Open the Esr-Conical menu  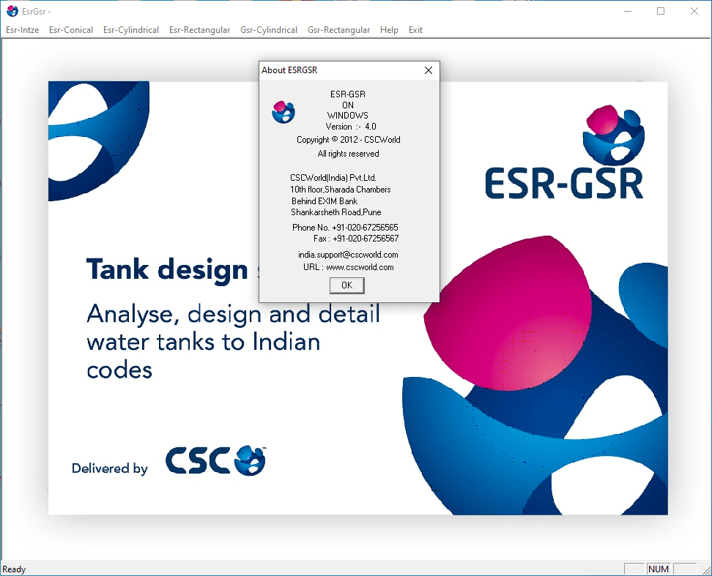[x=71, y=30]
